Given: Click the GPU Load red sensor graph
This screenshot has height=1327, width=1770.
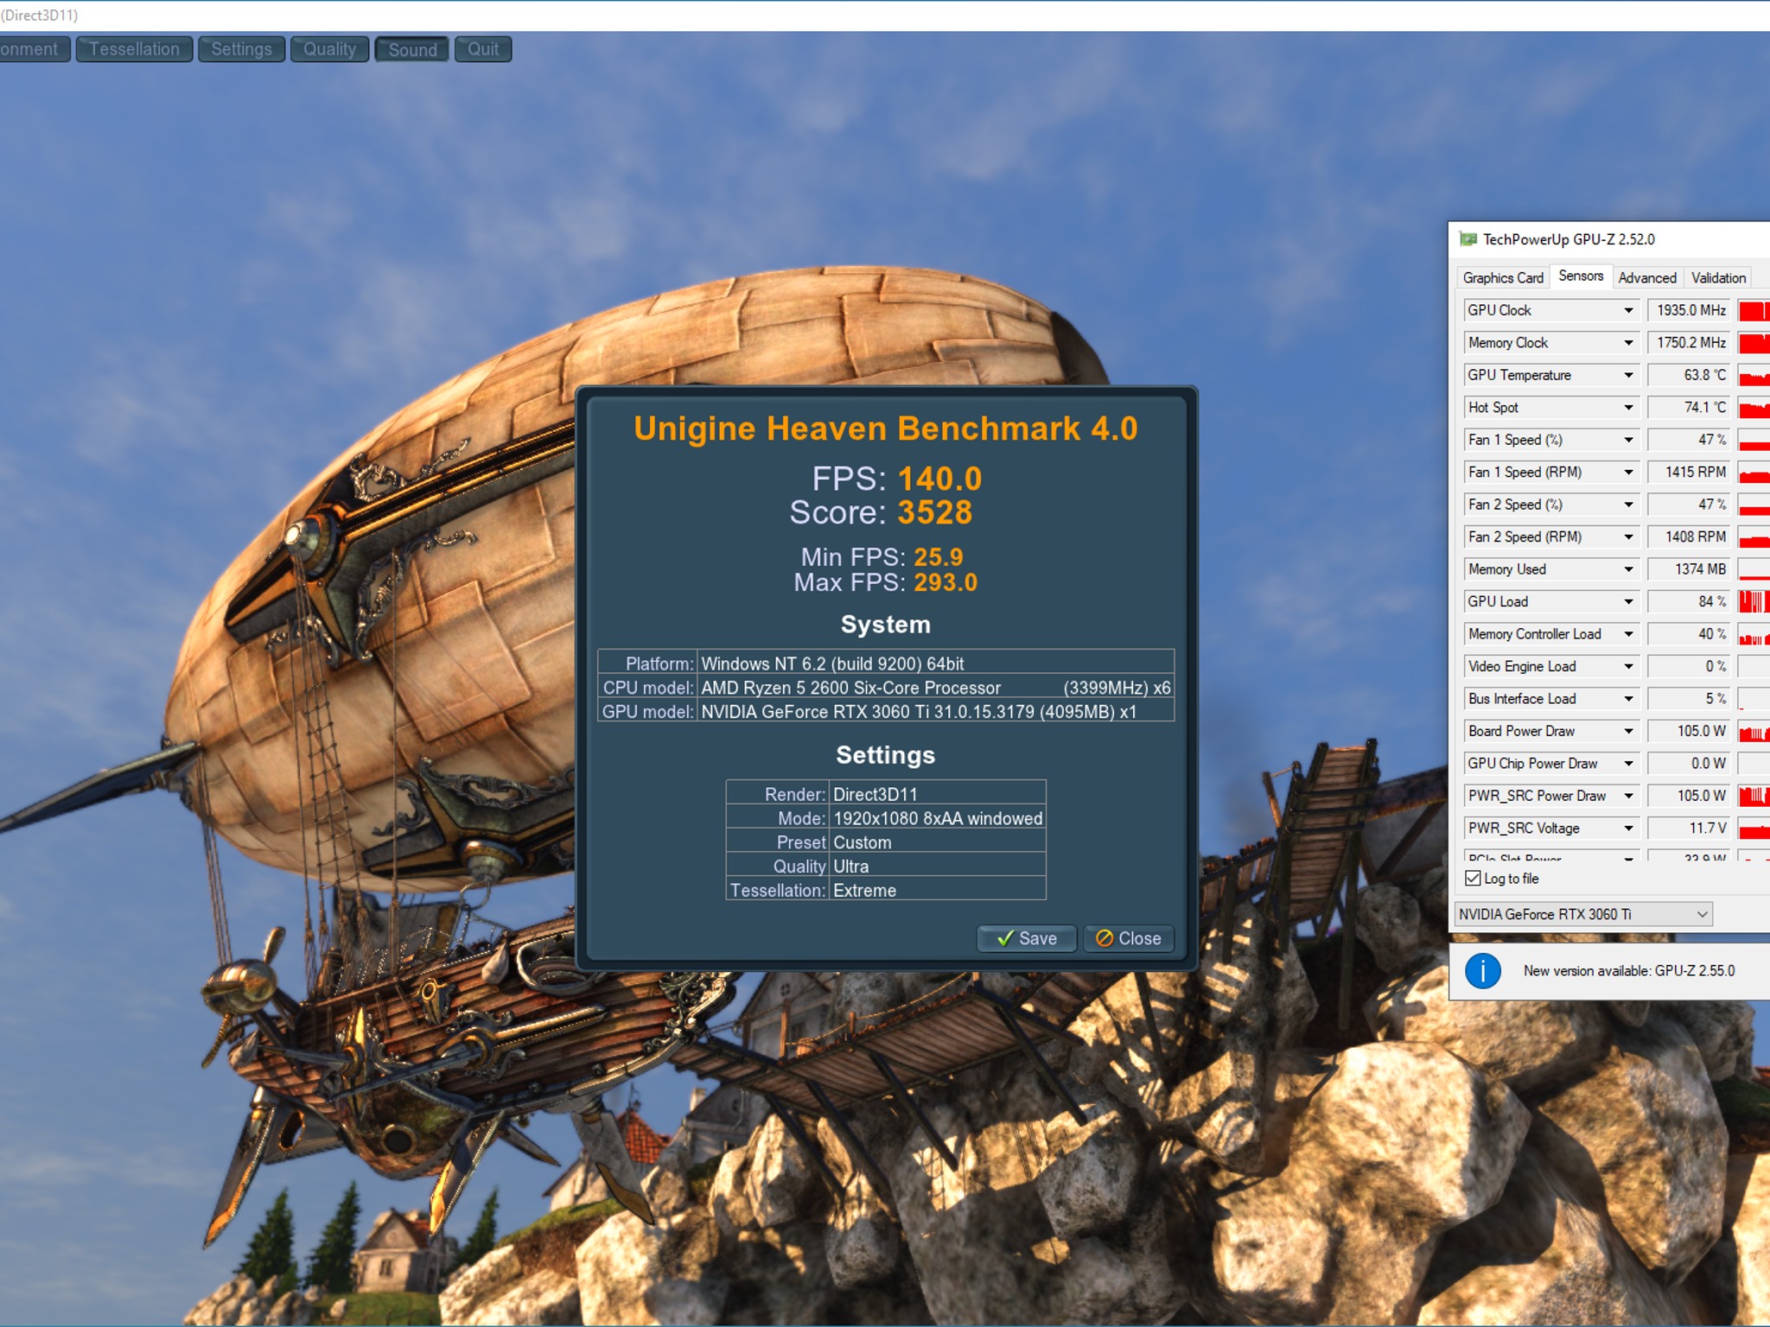Looking at the screenshot, I should tap(1754, 601).
